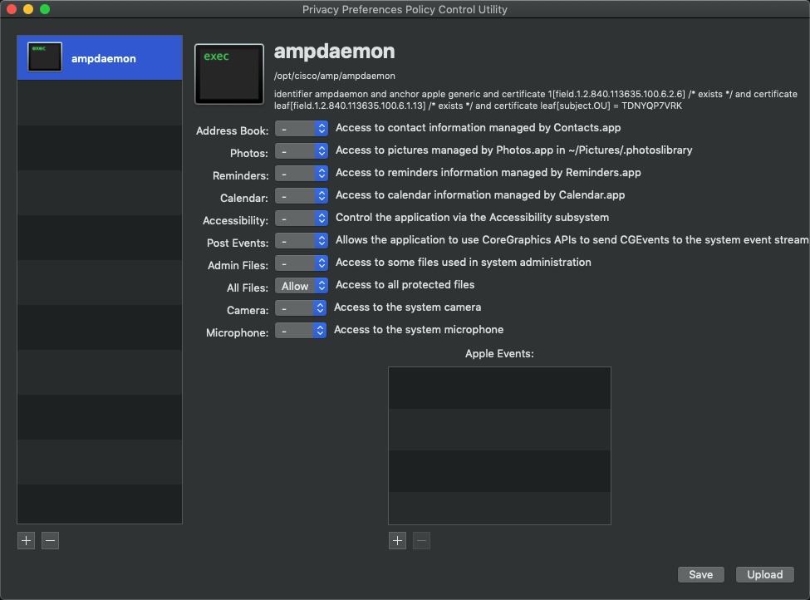Open the Photos permission dropdown
Image resolution: width=810 pixels, height=600 pixels.
point(302,151)
